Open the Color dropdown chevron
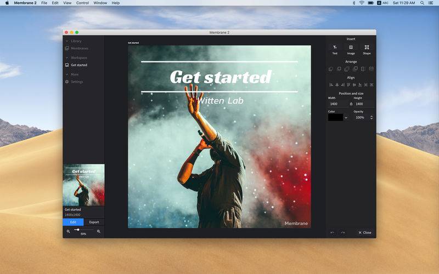This screenshot has width=439, height=274. point(346,118)
